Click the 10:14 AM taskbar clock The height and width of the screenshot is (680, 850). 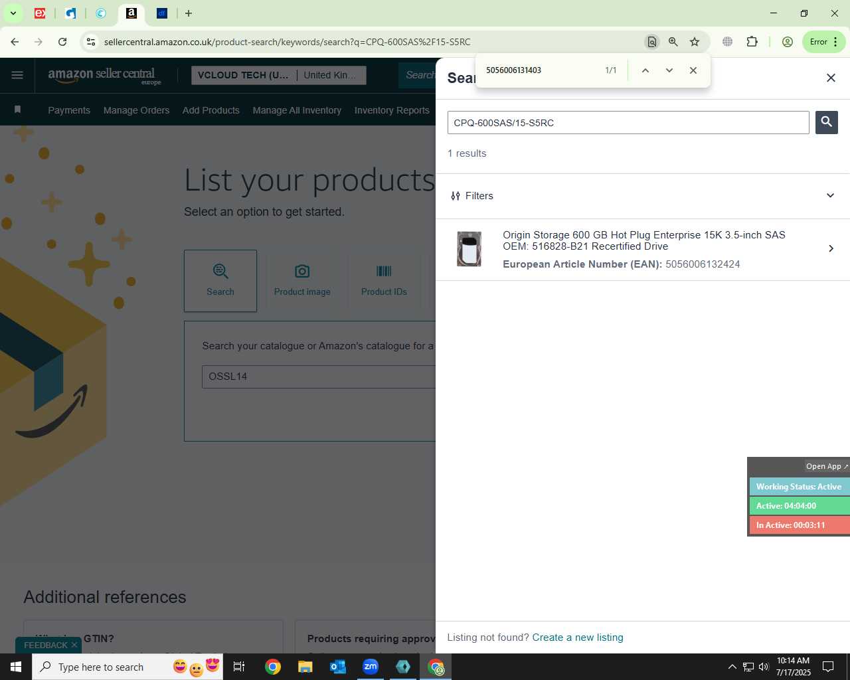point(794,667)
